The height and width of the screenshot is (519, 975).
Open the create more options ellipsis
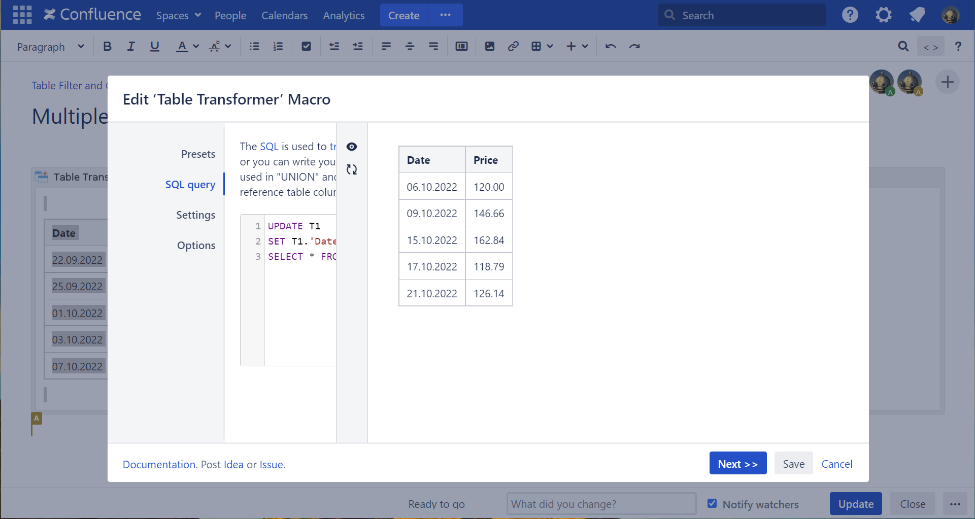coord(445,15)
